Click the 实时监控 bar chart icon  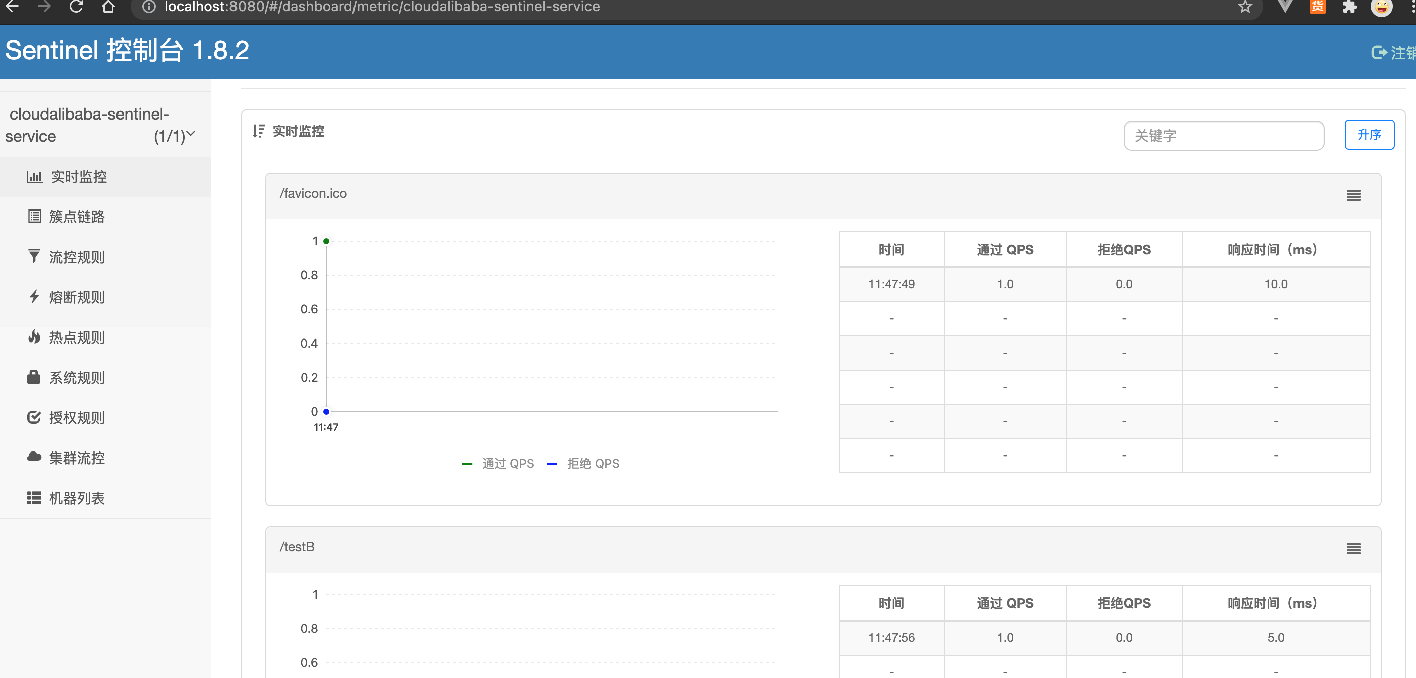click(x=35, y=176)
